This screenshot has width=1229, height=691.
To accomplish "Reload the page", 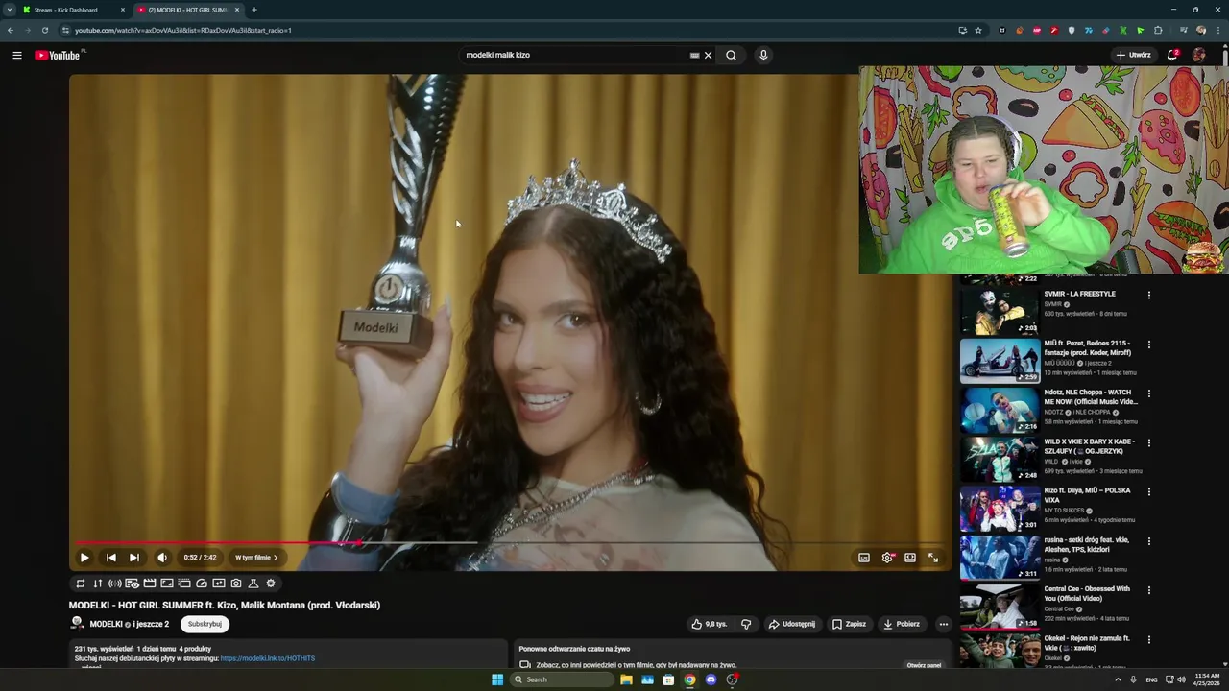I will click(44, 30).
